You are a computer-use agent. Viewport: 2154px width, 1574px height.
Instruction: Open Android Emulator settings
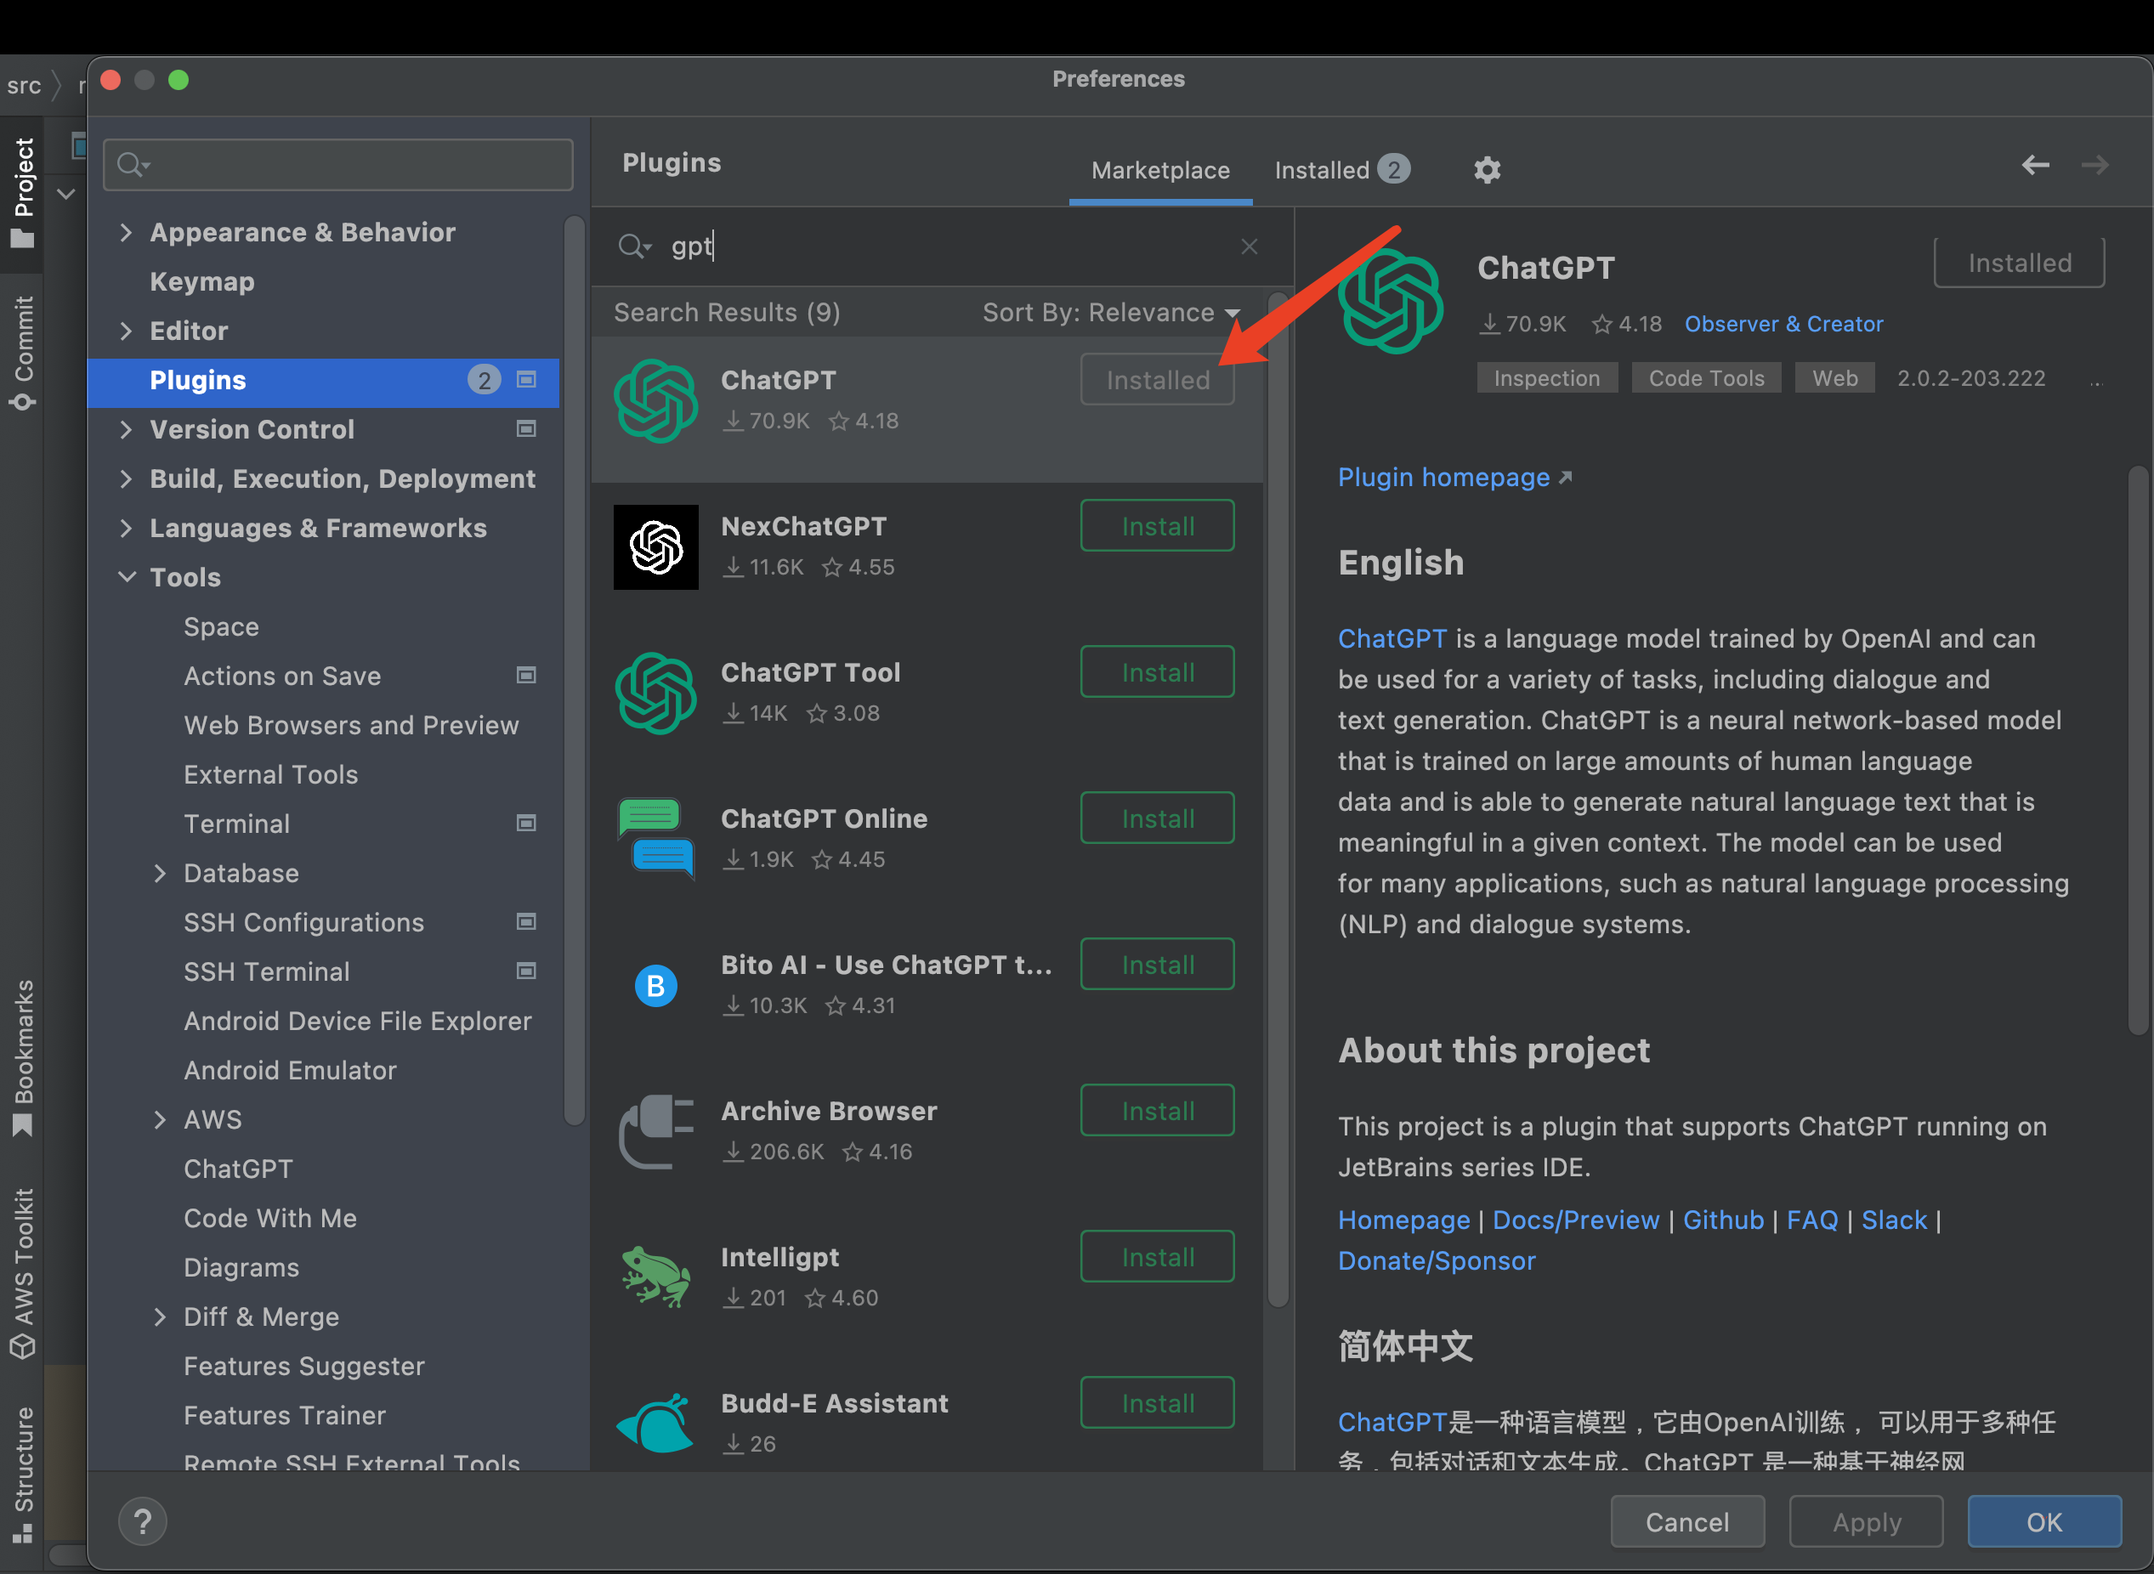tap(290, 1070)
